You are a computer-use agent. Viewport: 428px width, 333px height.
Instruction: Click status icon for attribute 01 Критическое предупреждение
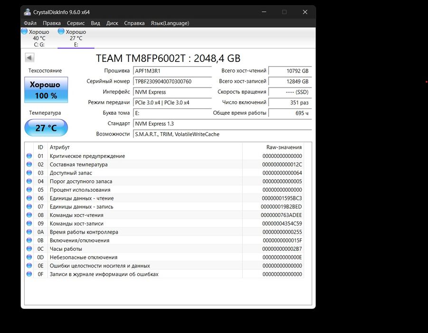29,156
